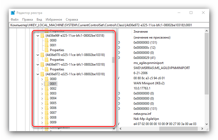
Task: Click folder icon next to {4d36e96f-e325-11ce-bfc1-08002be10318}
Action: pos(42,36)
